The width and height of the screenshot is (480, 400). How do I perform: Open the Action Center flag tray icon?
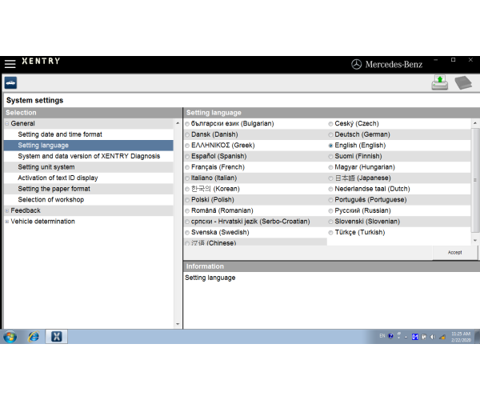pos(424,337)
